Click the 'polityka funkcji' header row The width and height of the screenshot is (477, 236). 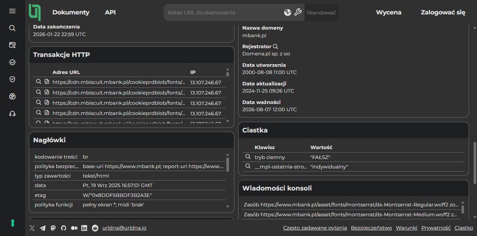tap(129, 205)
